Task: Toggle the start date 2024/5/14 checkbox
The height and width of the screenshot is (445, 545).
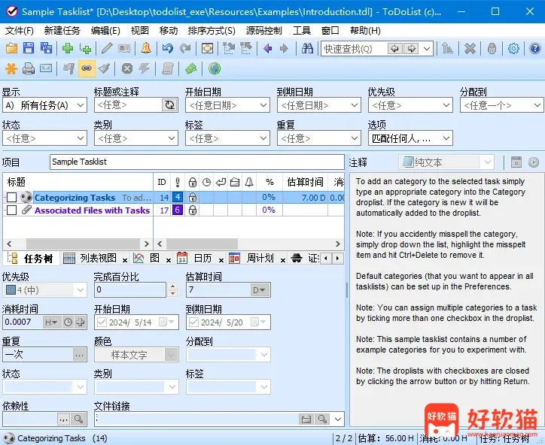Action: 102,322
